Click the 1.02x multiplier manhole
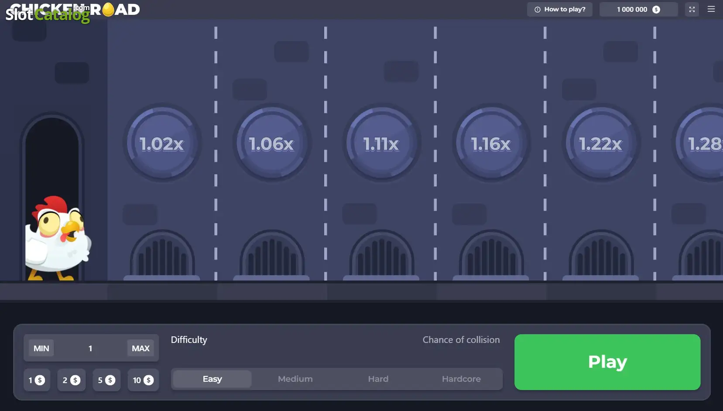 tap(162, 144)
